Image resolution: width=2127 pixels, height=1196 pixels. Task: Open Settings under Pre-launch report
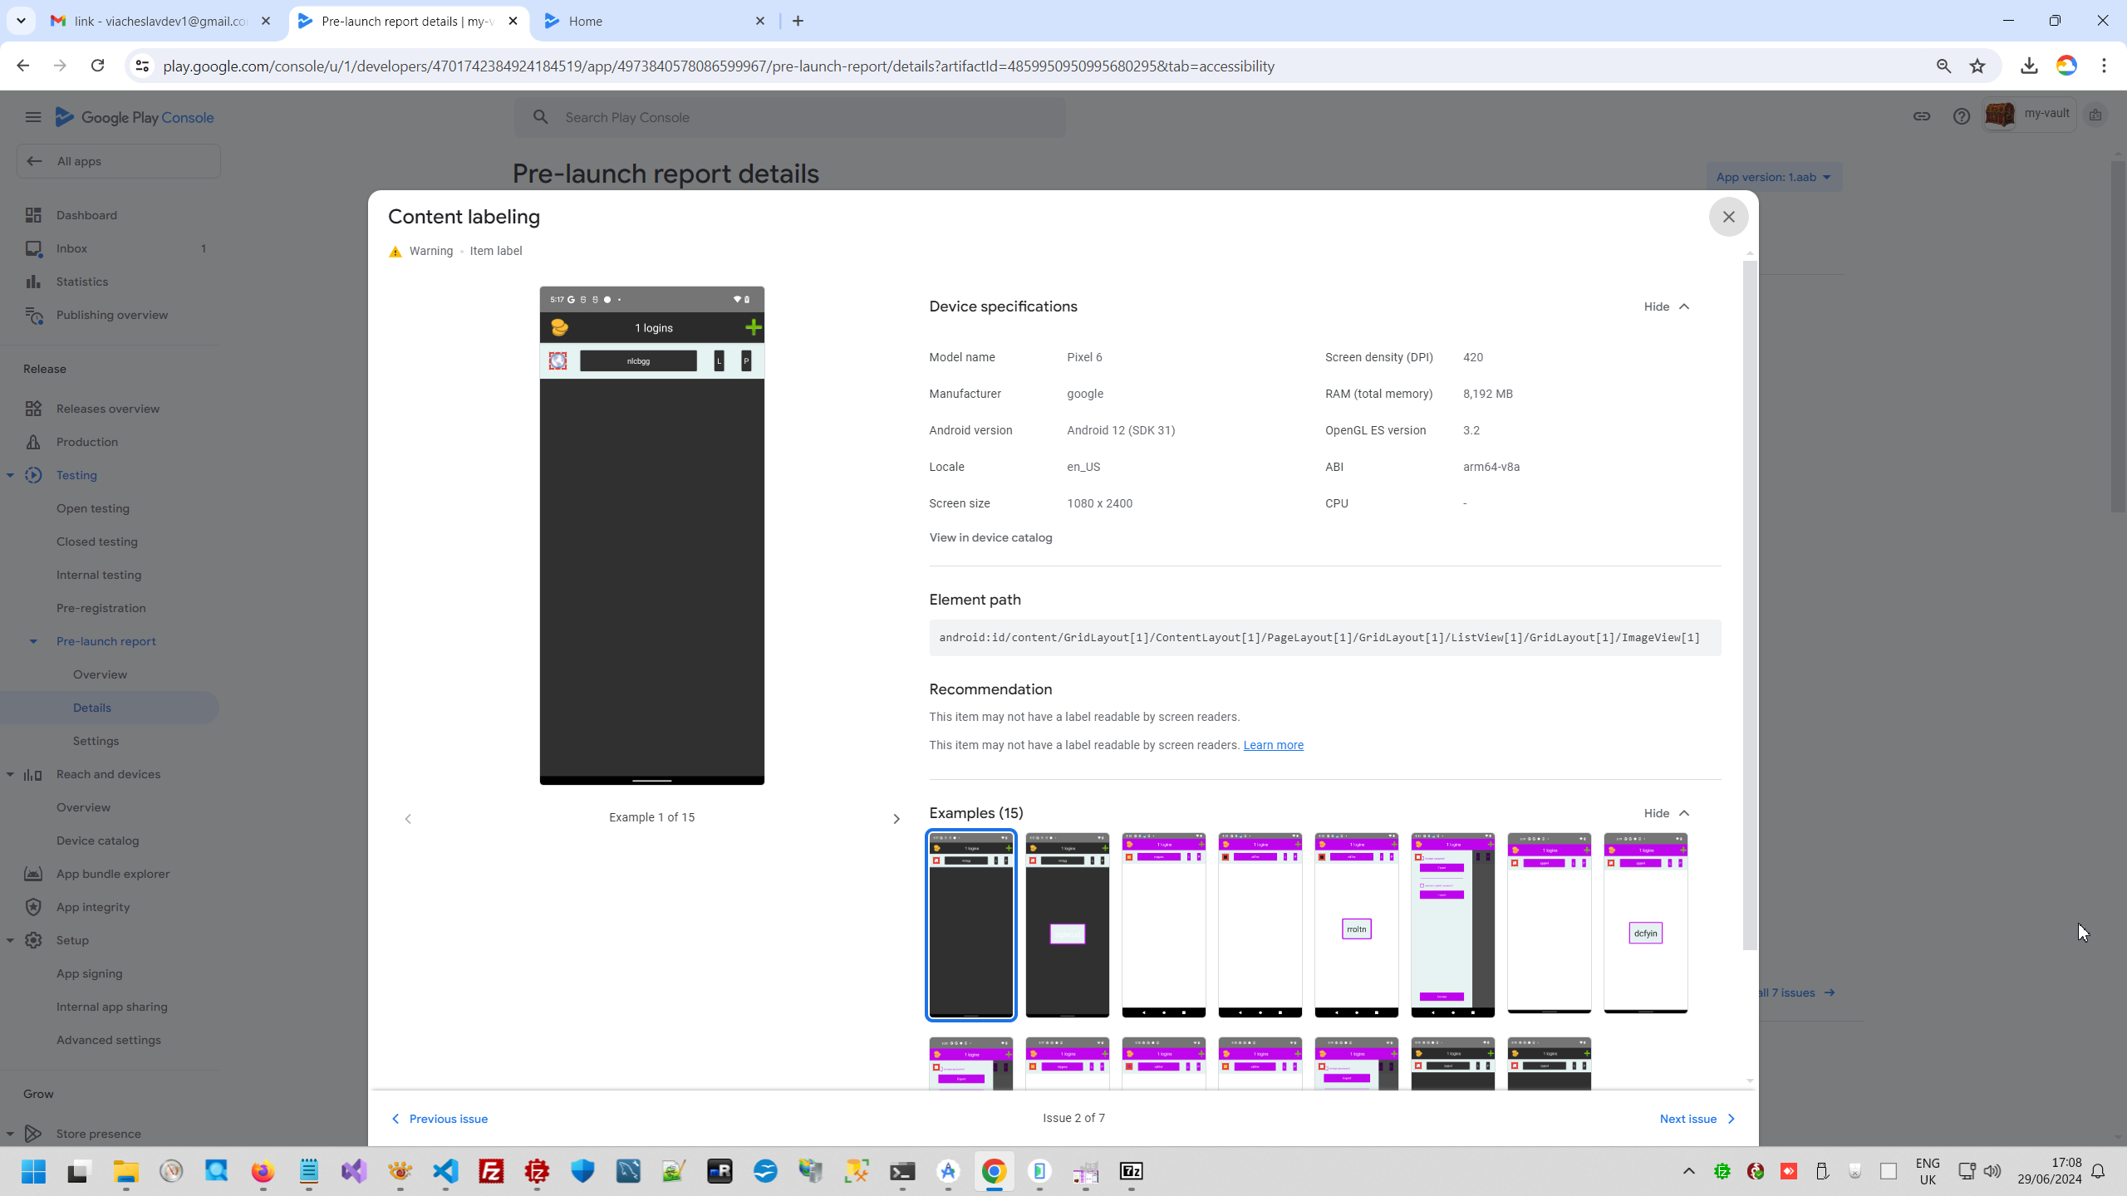click(96, 741)
